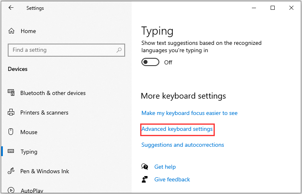302x194 pixels.
Task: Click the Find a setting field
Action: [66, 50]
